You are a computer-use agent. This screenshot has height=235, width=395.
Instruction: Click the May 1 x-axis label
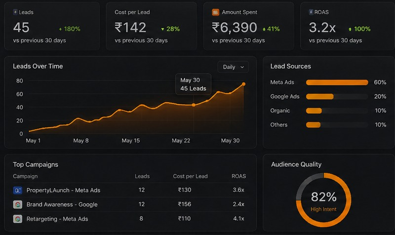click(33, 141)
